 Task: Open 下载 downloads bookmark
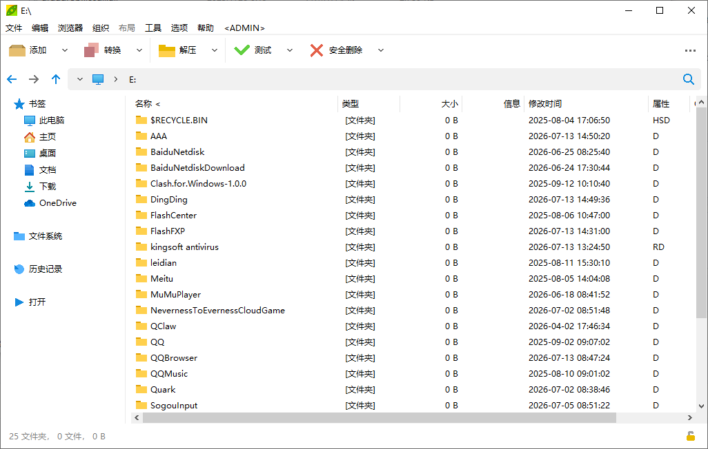(x=40, y=186)
